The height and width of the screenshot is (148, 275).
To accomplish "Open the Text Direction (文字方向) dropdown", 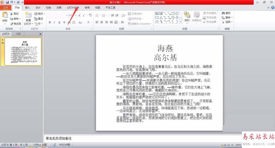I will point(136,14).
